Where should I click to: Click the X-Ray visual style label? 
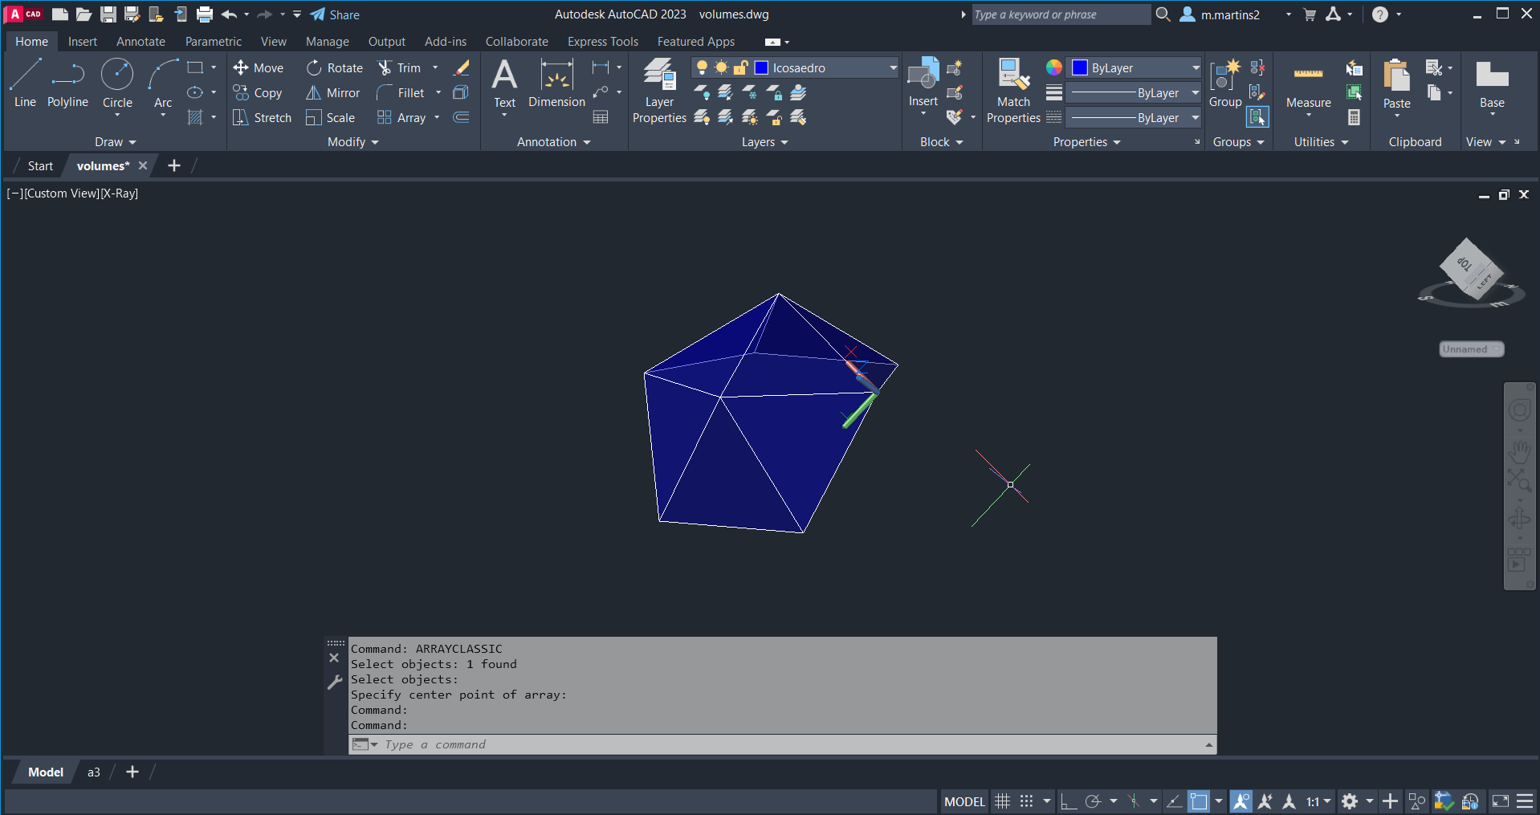(120, 194)
